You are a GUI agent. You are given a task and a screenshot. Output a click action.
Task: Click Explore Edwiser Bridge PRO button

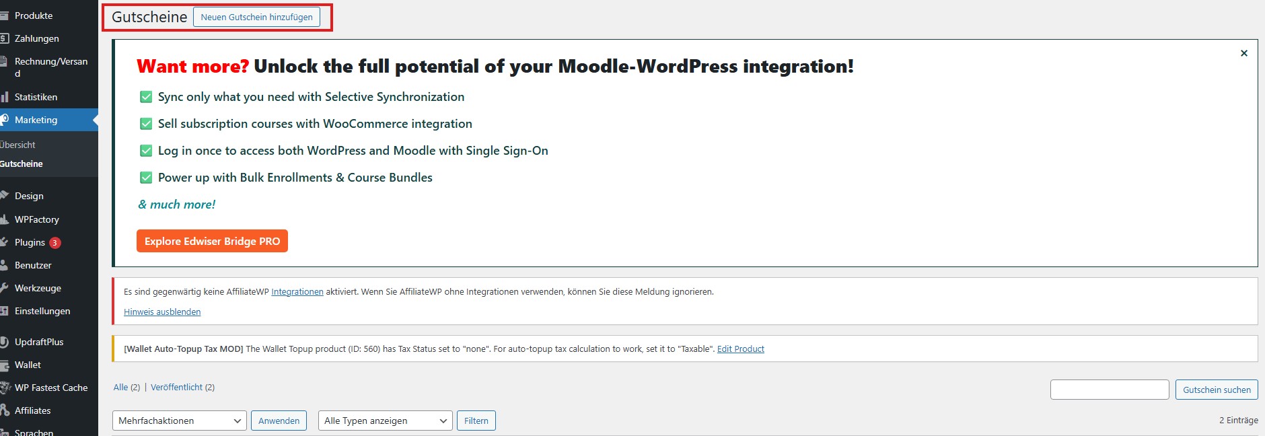point(212,241)
